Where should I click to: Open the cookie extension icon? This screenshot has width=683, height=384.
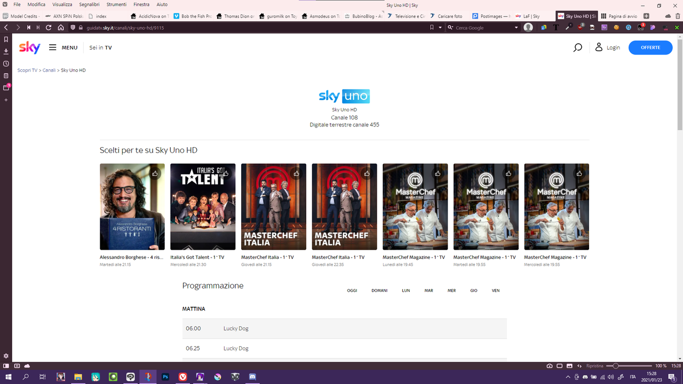(x=616, y=27)
